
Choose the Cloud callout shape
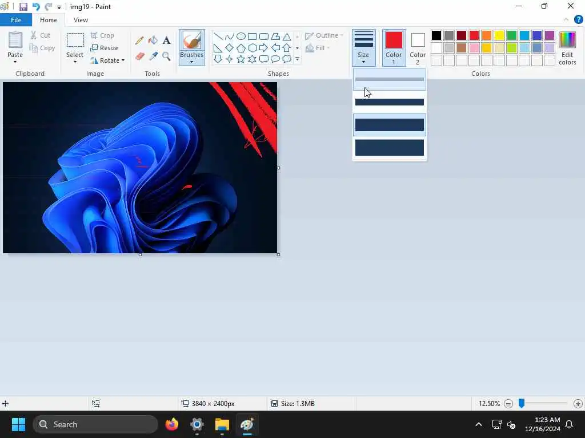click(287, 59)
